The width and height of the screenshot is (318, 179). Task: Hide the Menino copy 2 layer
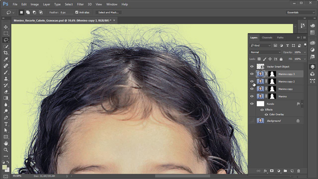click(252, 82)
